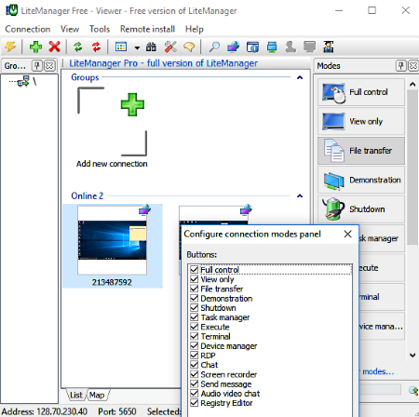Click the blue network monitor toolbar icon
The height and width of the screenshot is (417, 419).
[272, 47]
